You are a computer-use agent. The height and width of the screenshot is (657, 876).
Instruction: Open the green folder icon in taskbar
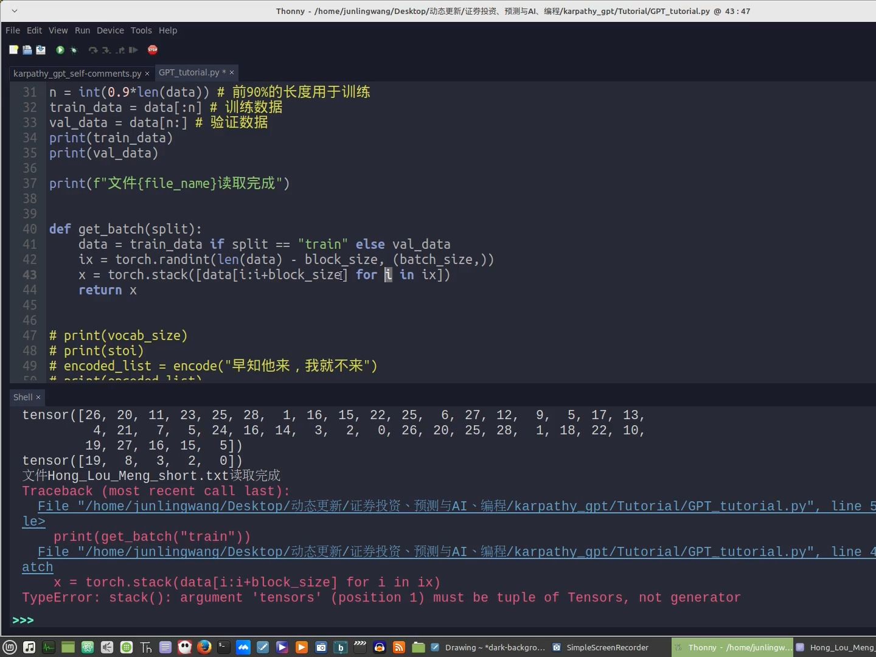click(419, 647)
